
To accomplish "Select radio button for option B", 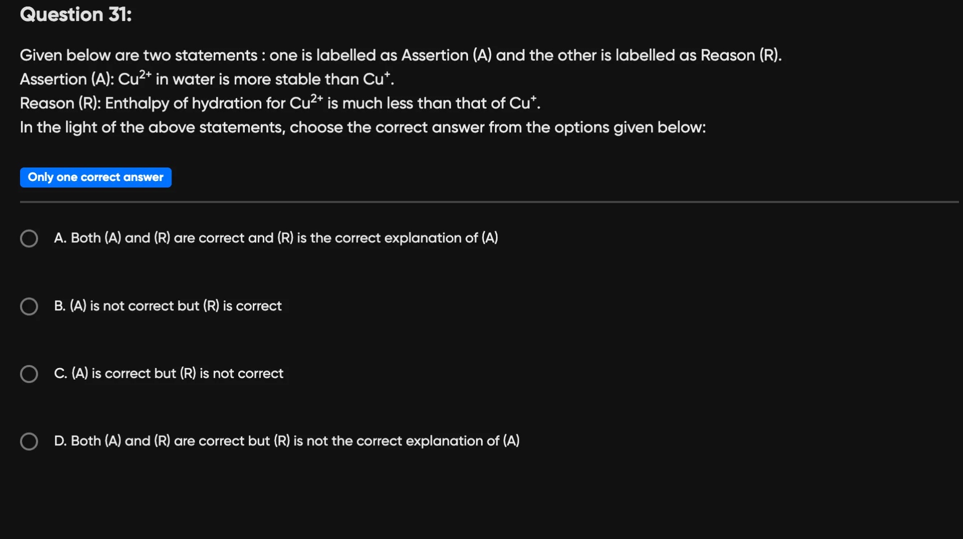I will [29, 306].
